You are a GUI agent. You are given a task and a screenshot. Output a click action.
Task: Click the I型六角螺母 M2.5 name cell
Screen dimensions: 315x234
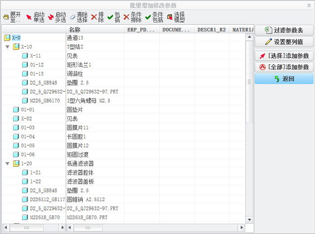click(x=95, y=101)
